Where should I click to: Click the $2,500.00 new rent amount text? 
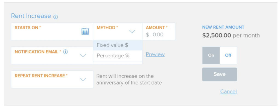[217, 36]
